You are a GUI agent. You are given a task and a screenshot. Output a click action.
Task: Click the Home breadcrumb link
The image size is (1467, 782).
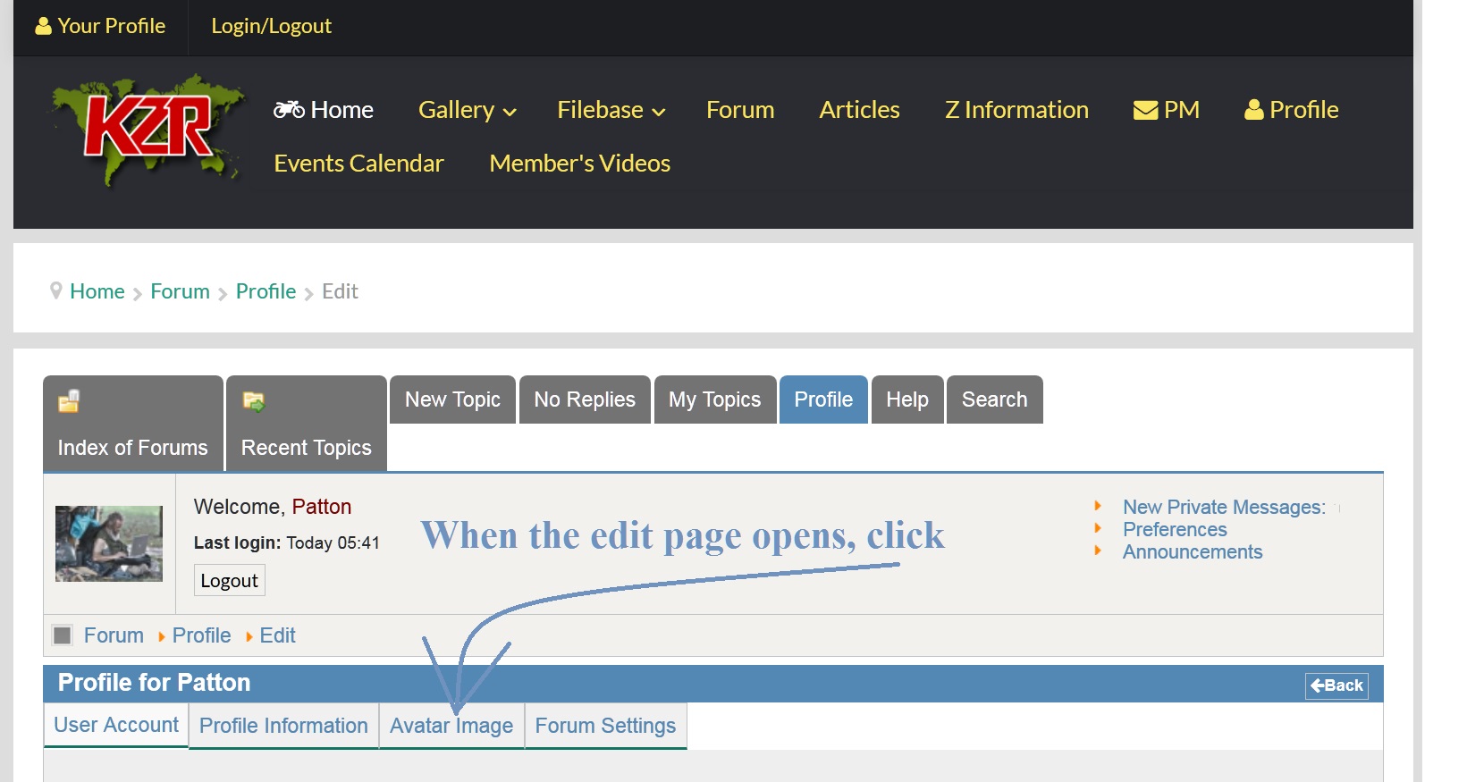(x=97, y=291)
